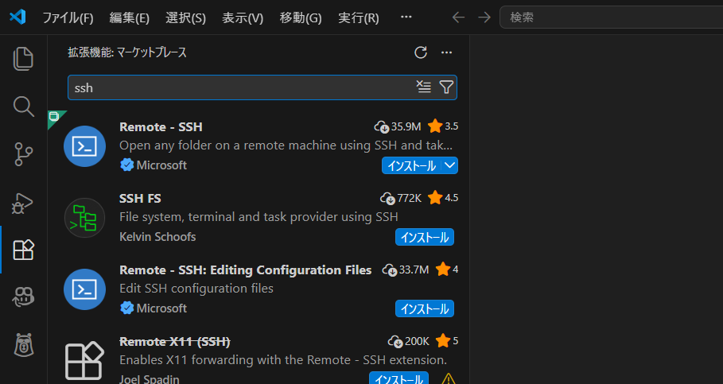Image resolution: width=723 pixels, height=384 pixels.
Task: Click the 33.7M download count
Action: 414,270
